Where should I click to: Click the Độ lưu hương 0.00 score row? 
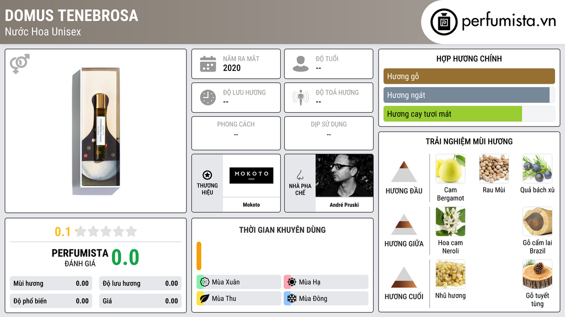tap(140, 283)
